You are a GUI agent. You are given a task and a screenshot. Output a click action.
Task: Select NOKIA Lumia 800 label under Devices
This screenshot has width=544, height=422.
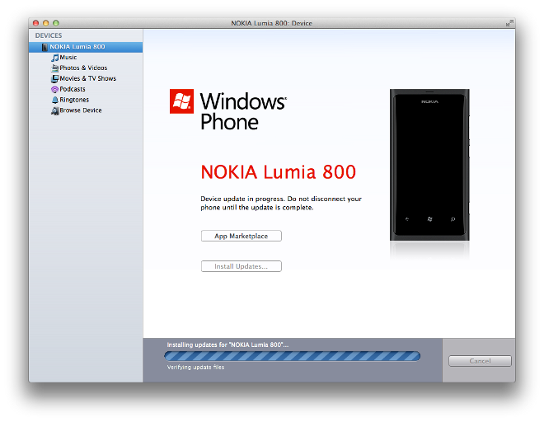[x=77, y=47]
